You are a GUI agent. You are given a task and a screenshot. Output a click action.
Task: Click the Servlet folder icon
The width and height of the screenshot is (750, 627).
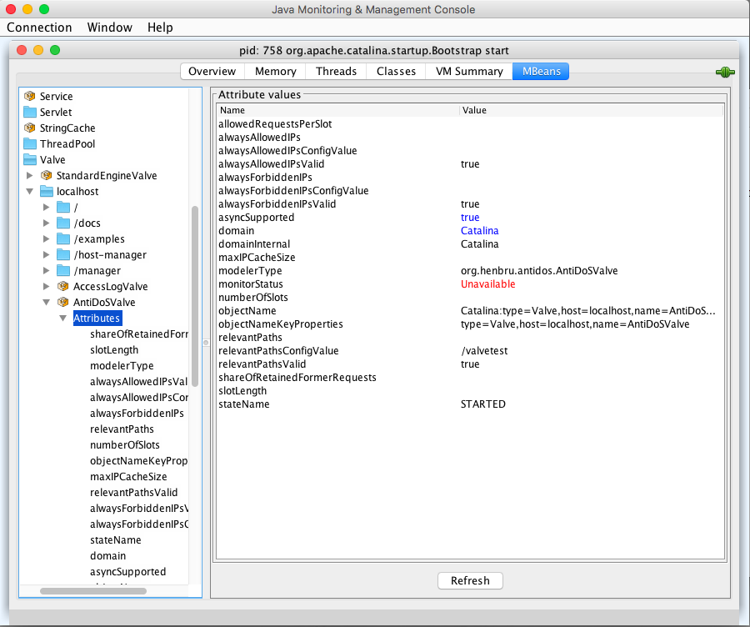pos(30,112)
